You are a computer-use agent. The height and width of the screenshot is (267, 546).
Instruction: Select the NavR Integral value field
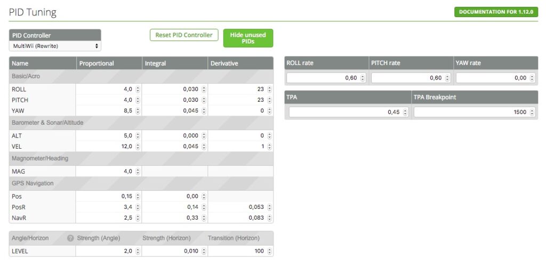click(174, 217)
